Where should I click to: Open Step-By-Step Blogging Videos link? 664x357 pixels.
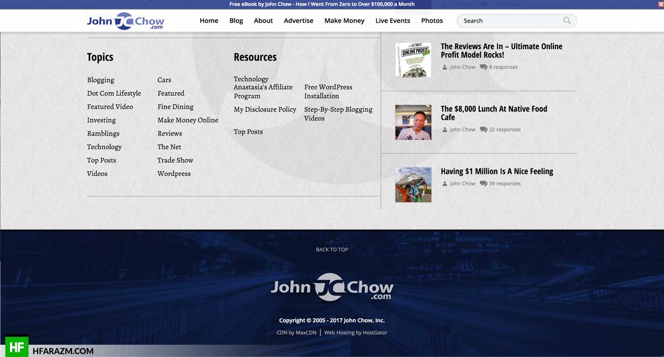(338, 114)
